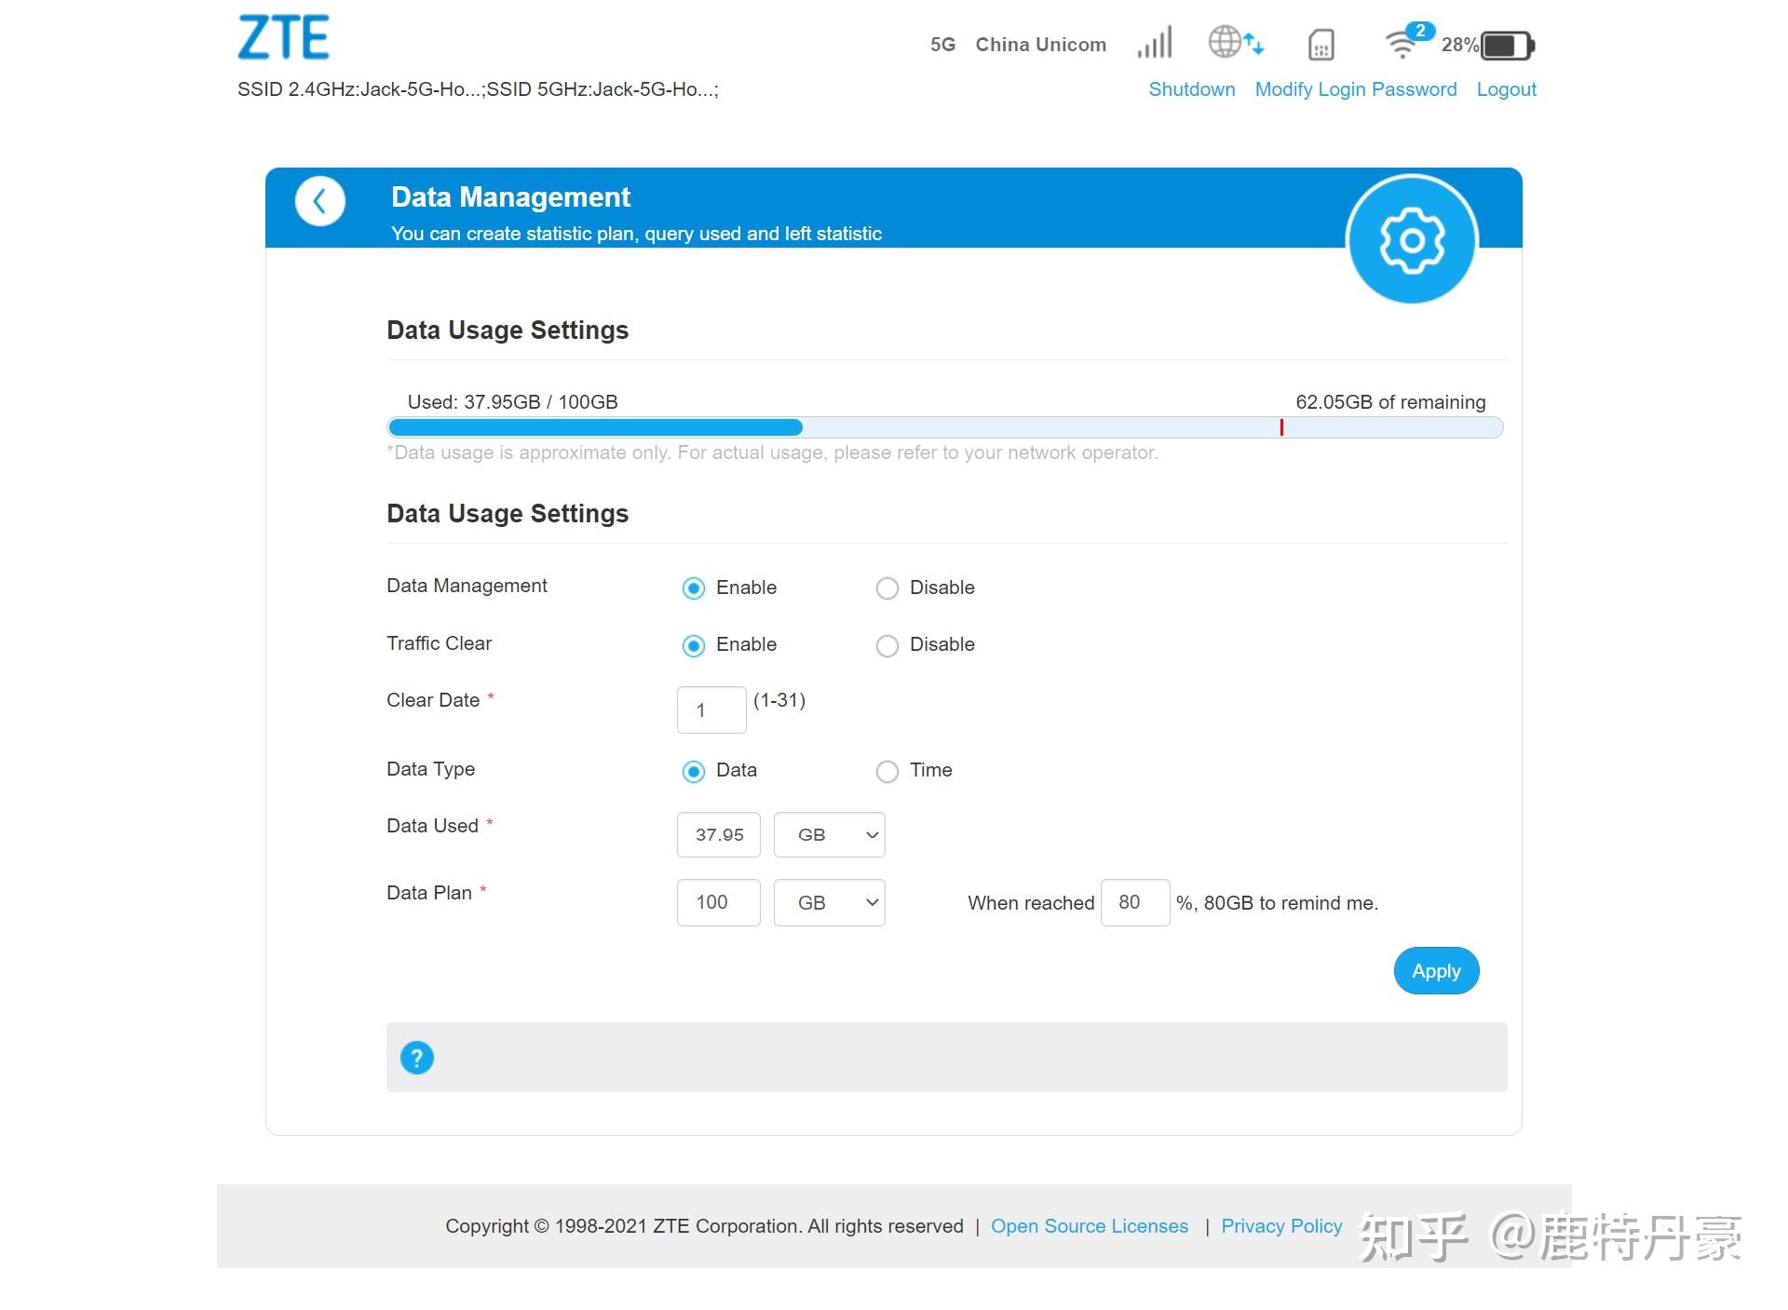
Task: Click the back arrow in Data Management header
Action: coord(319,201)
